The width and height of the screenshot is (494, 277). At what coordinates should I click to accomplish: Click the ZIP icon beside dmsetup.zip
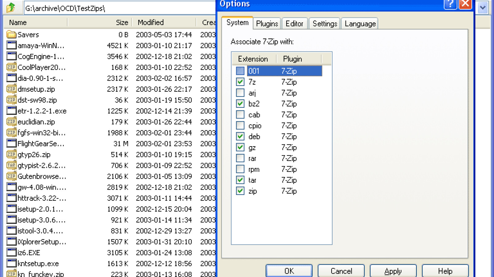(x=11, y=89)
